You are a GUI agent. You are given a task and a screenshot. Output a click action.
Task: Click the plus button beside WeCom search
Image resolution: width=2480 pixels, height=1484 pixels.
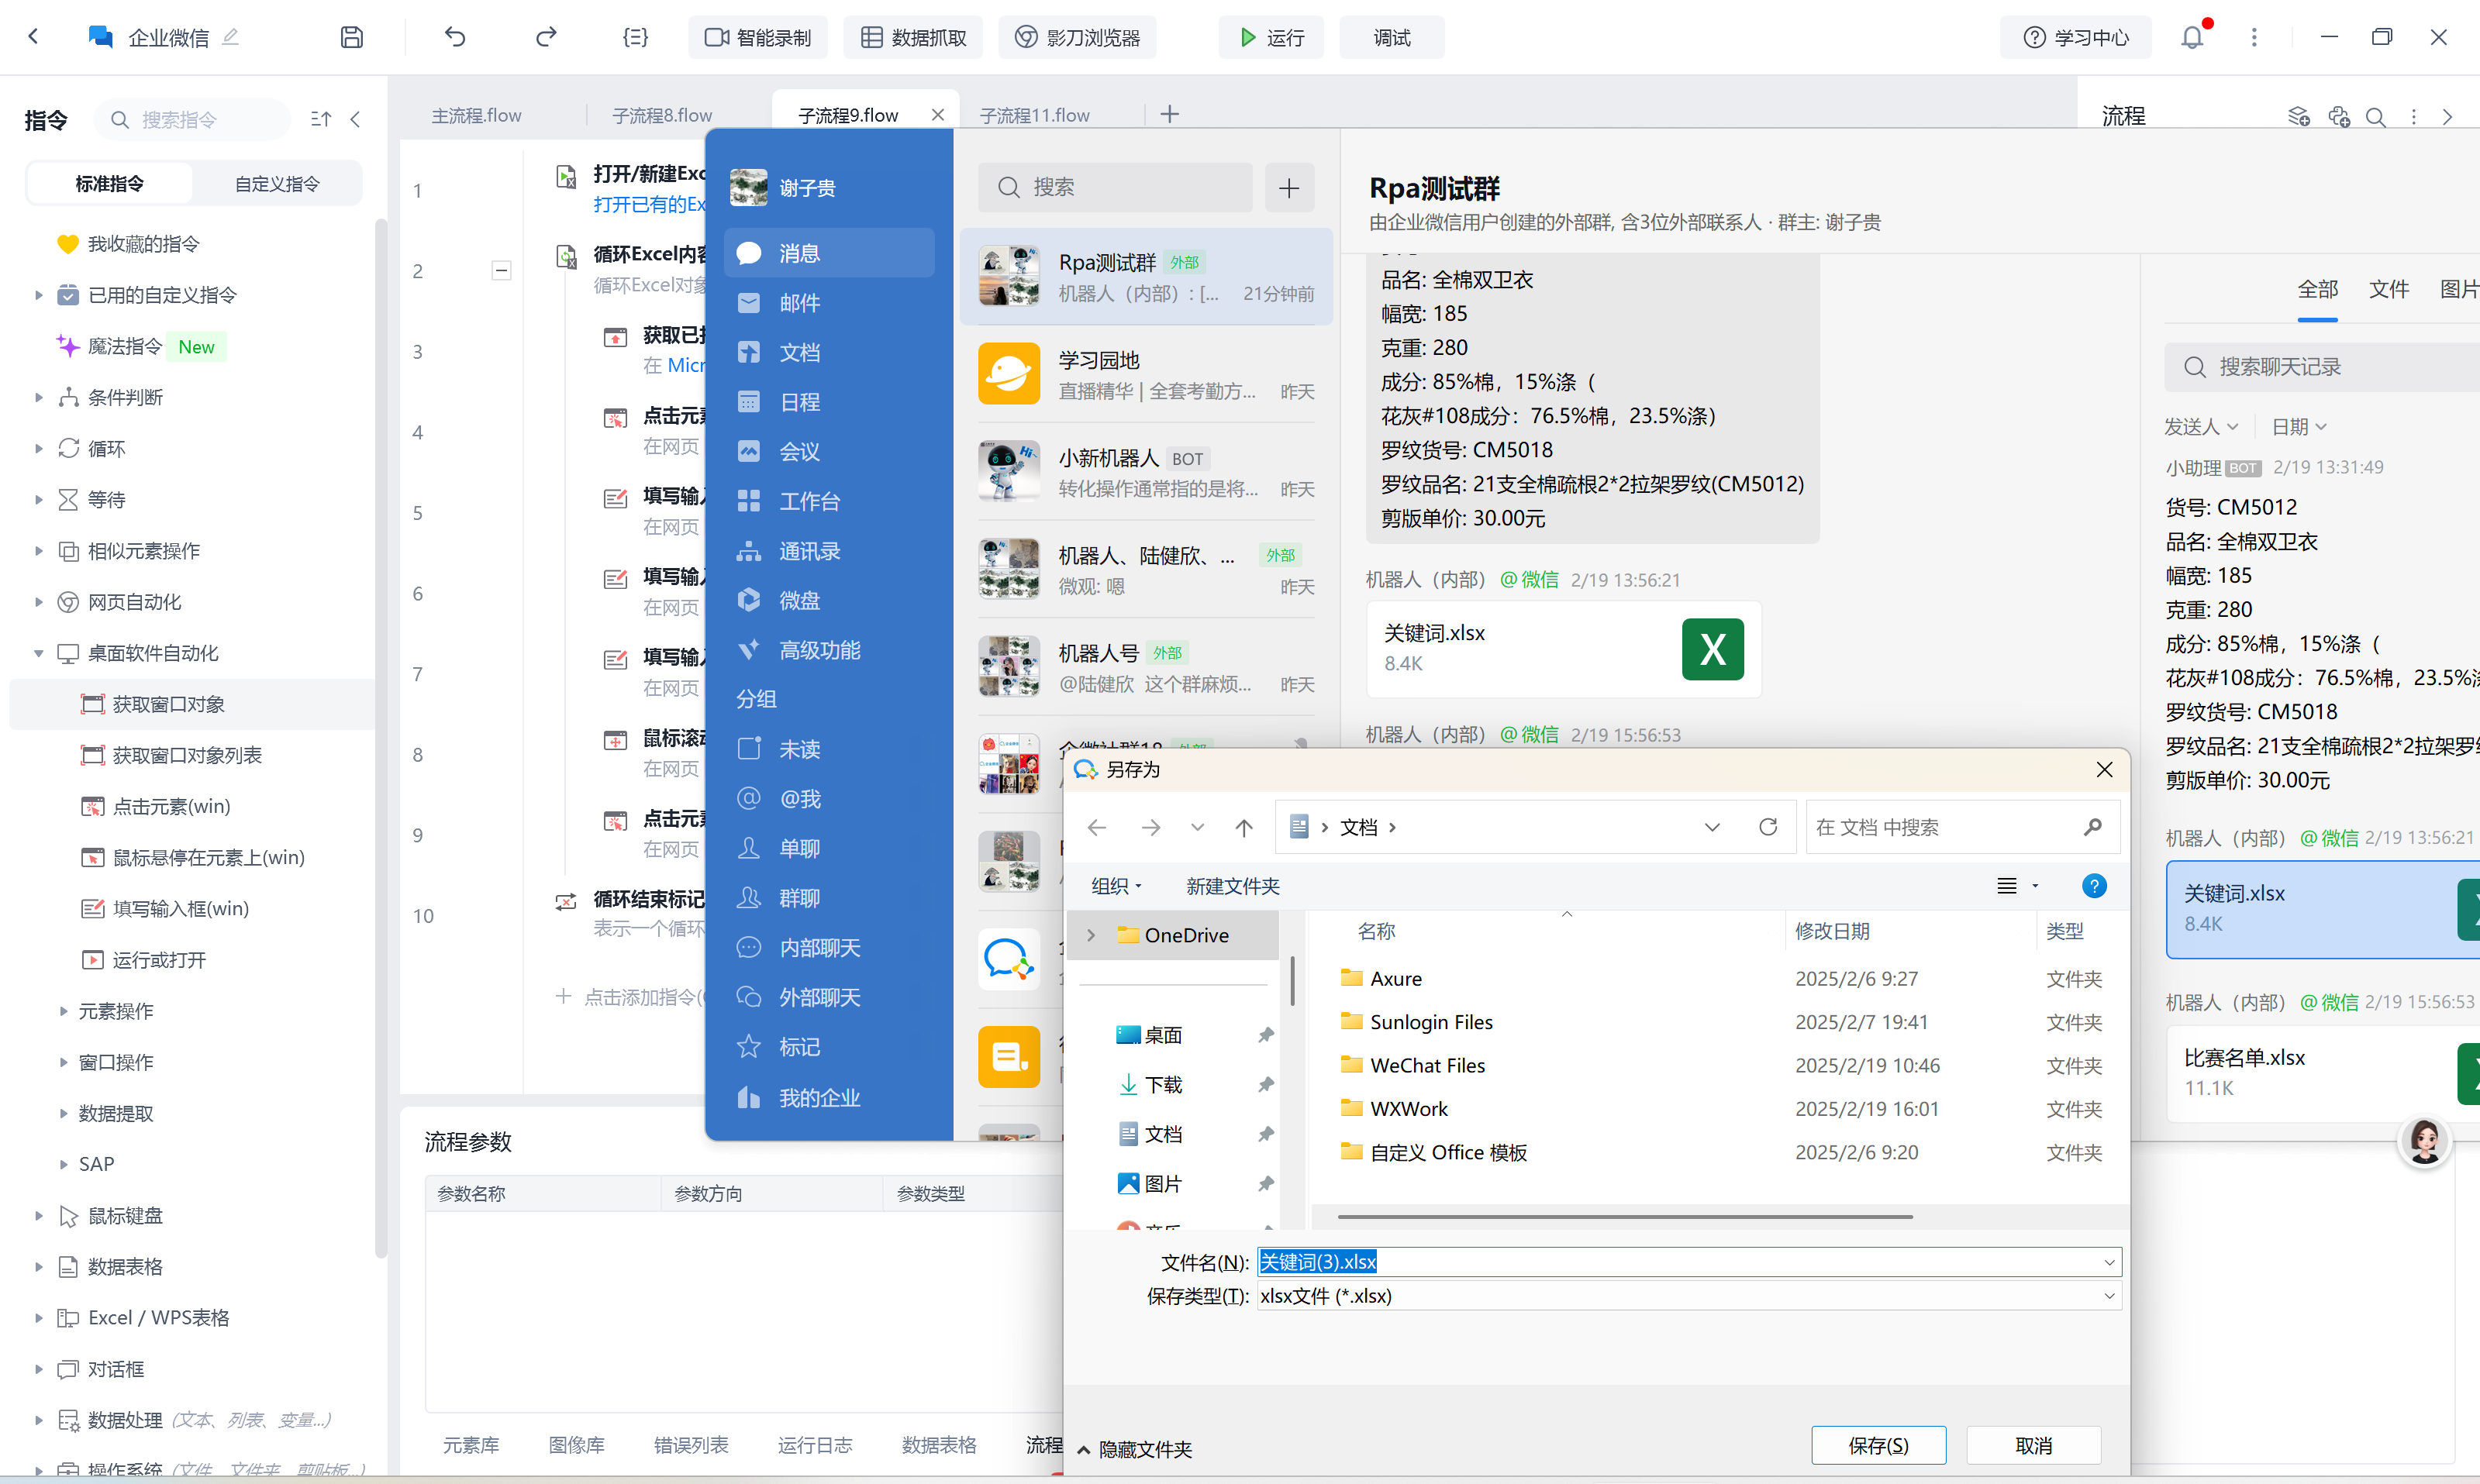point(1288,187)
